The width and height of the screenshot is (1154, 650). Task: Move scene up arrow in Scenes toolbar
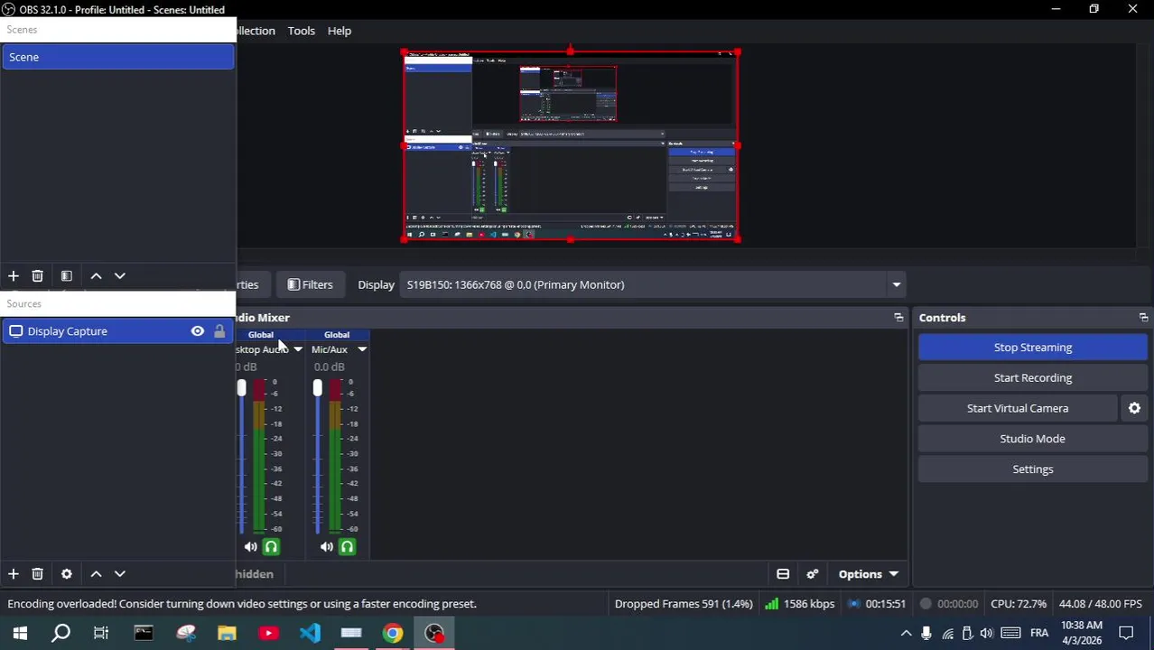coord(96,276)
